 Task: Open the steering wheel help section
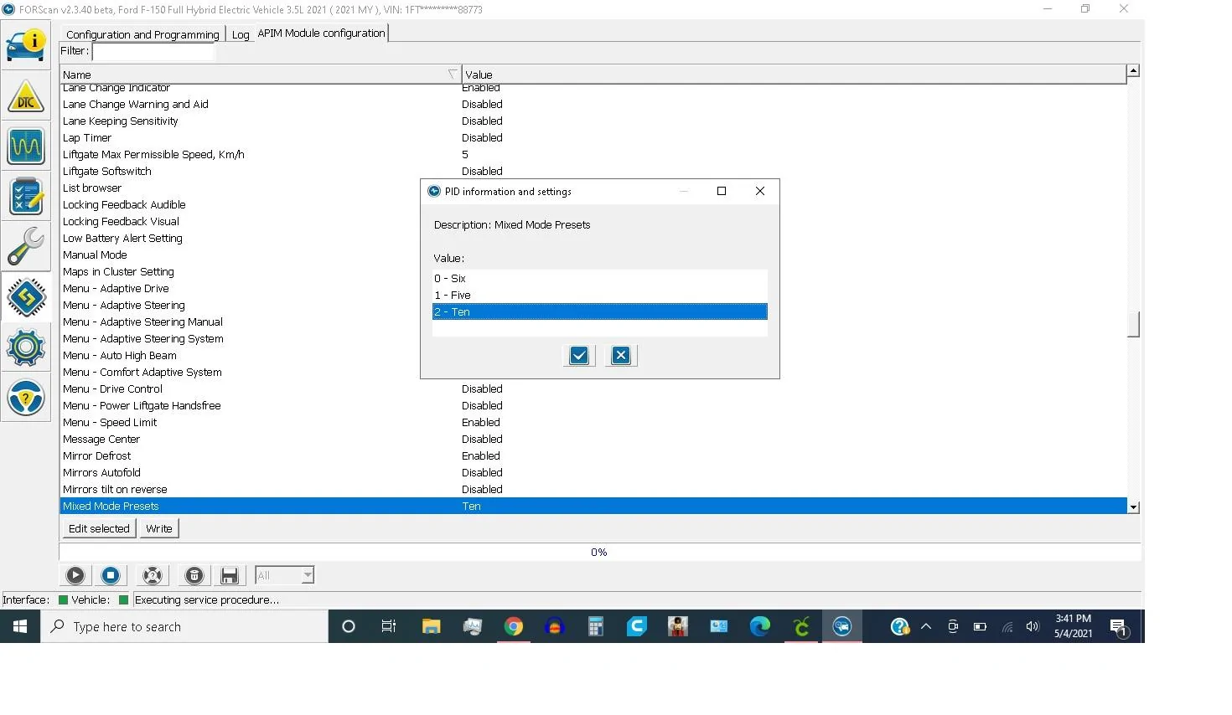26,397
